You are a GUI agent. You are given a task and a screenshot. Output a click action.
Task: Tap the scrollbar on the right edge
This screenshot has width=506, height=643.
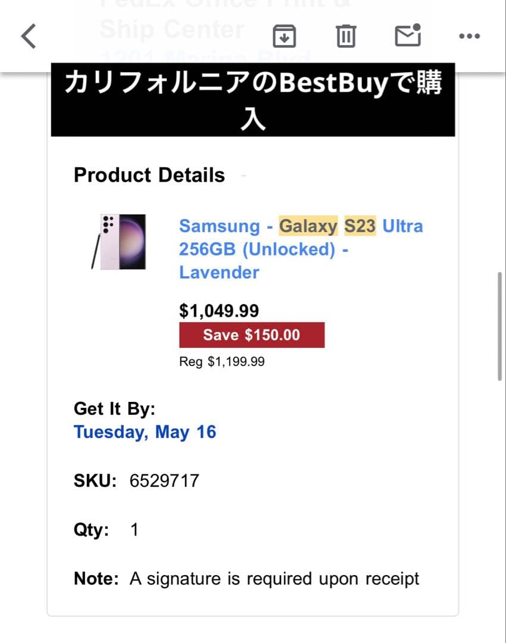coord(501,324)
